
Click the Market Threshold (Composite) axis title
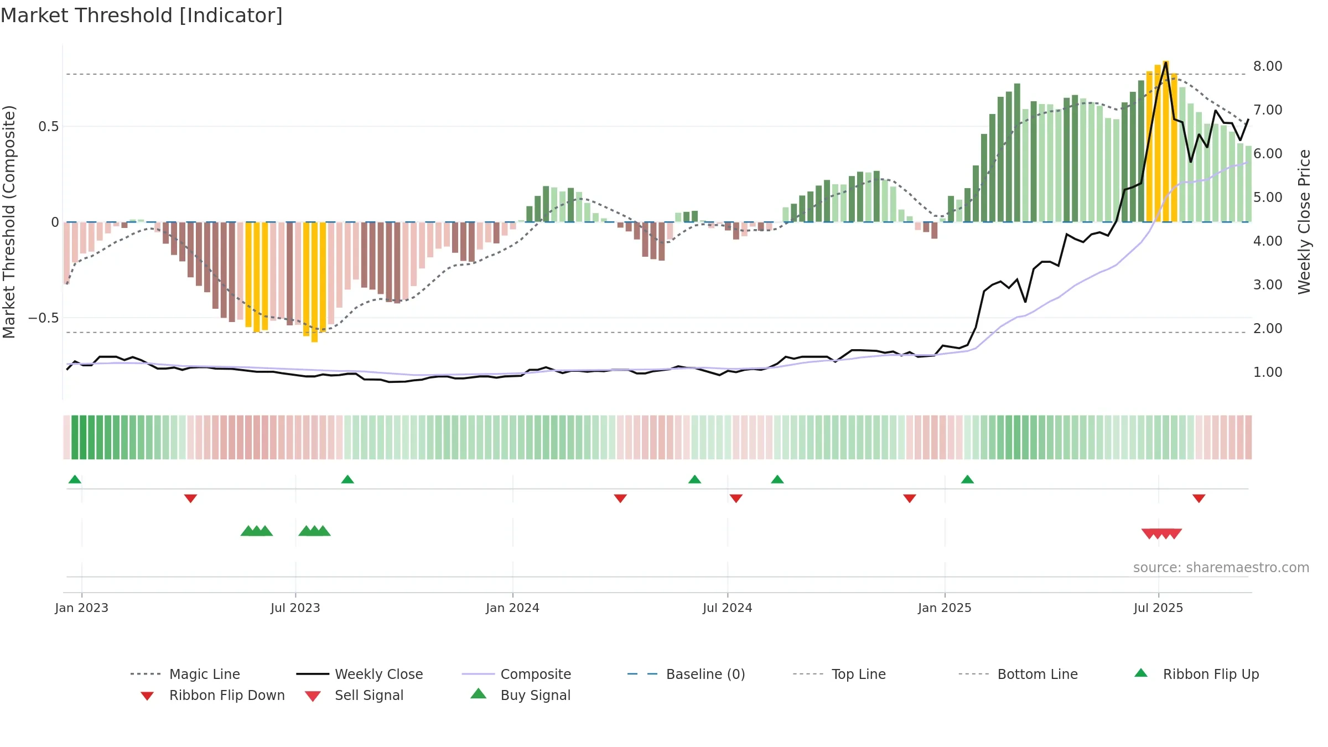coord(9,222)
